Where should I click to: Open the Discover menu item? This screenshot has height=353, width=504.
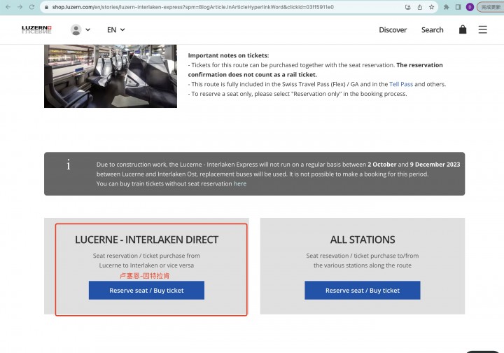pos(393,30)
